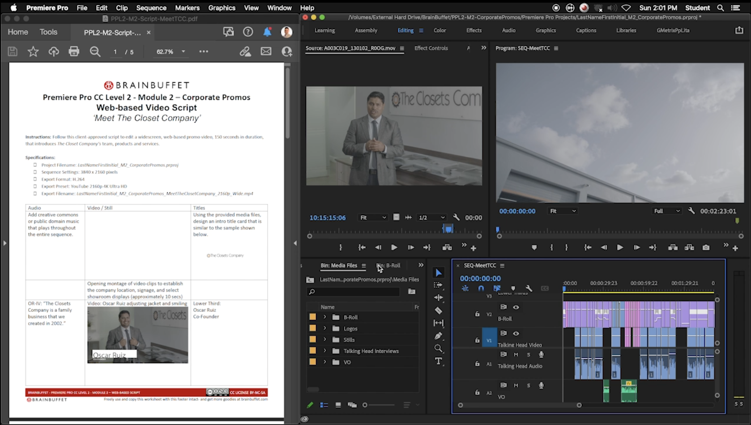Image resolution: width=751 pixels, height=425 pixels.
Task: Expand the Logos bin folder
Action: [325, 328]
